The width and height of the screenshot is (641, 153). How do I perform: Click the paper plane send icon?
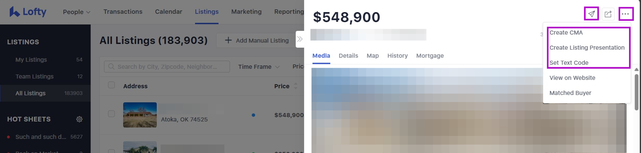tap(591, 14)
